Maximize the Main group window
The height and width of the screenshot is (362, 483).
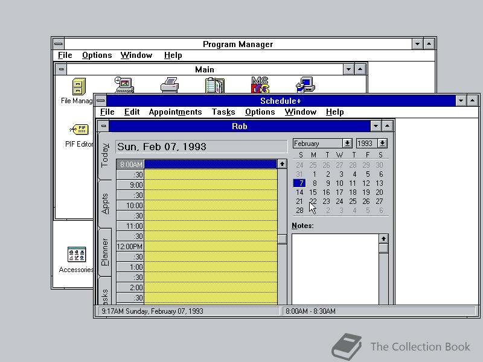point(360,69)
